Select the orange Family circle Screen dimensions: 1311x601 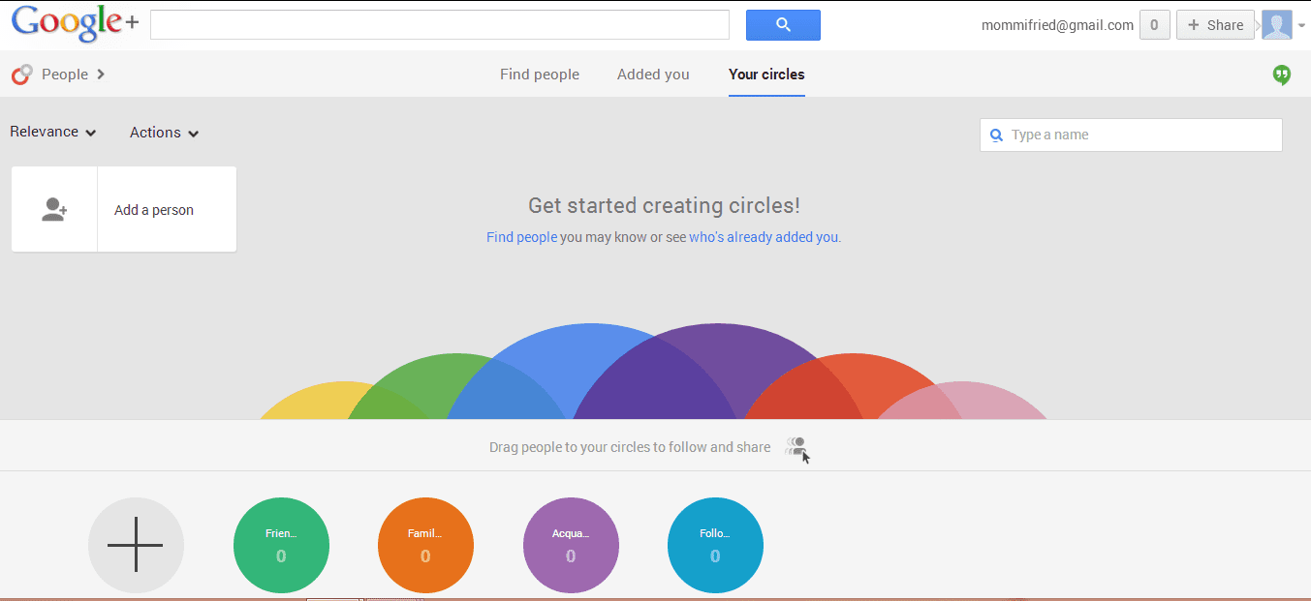pyautogui.click(x=425, y=545)
